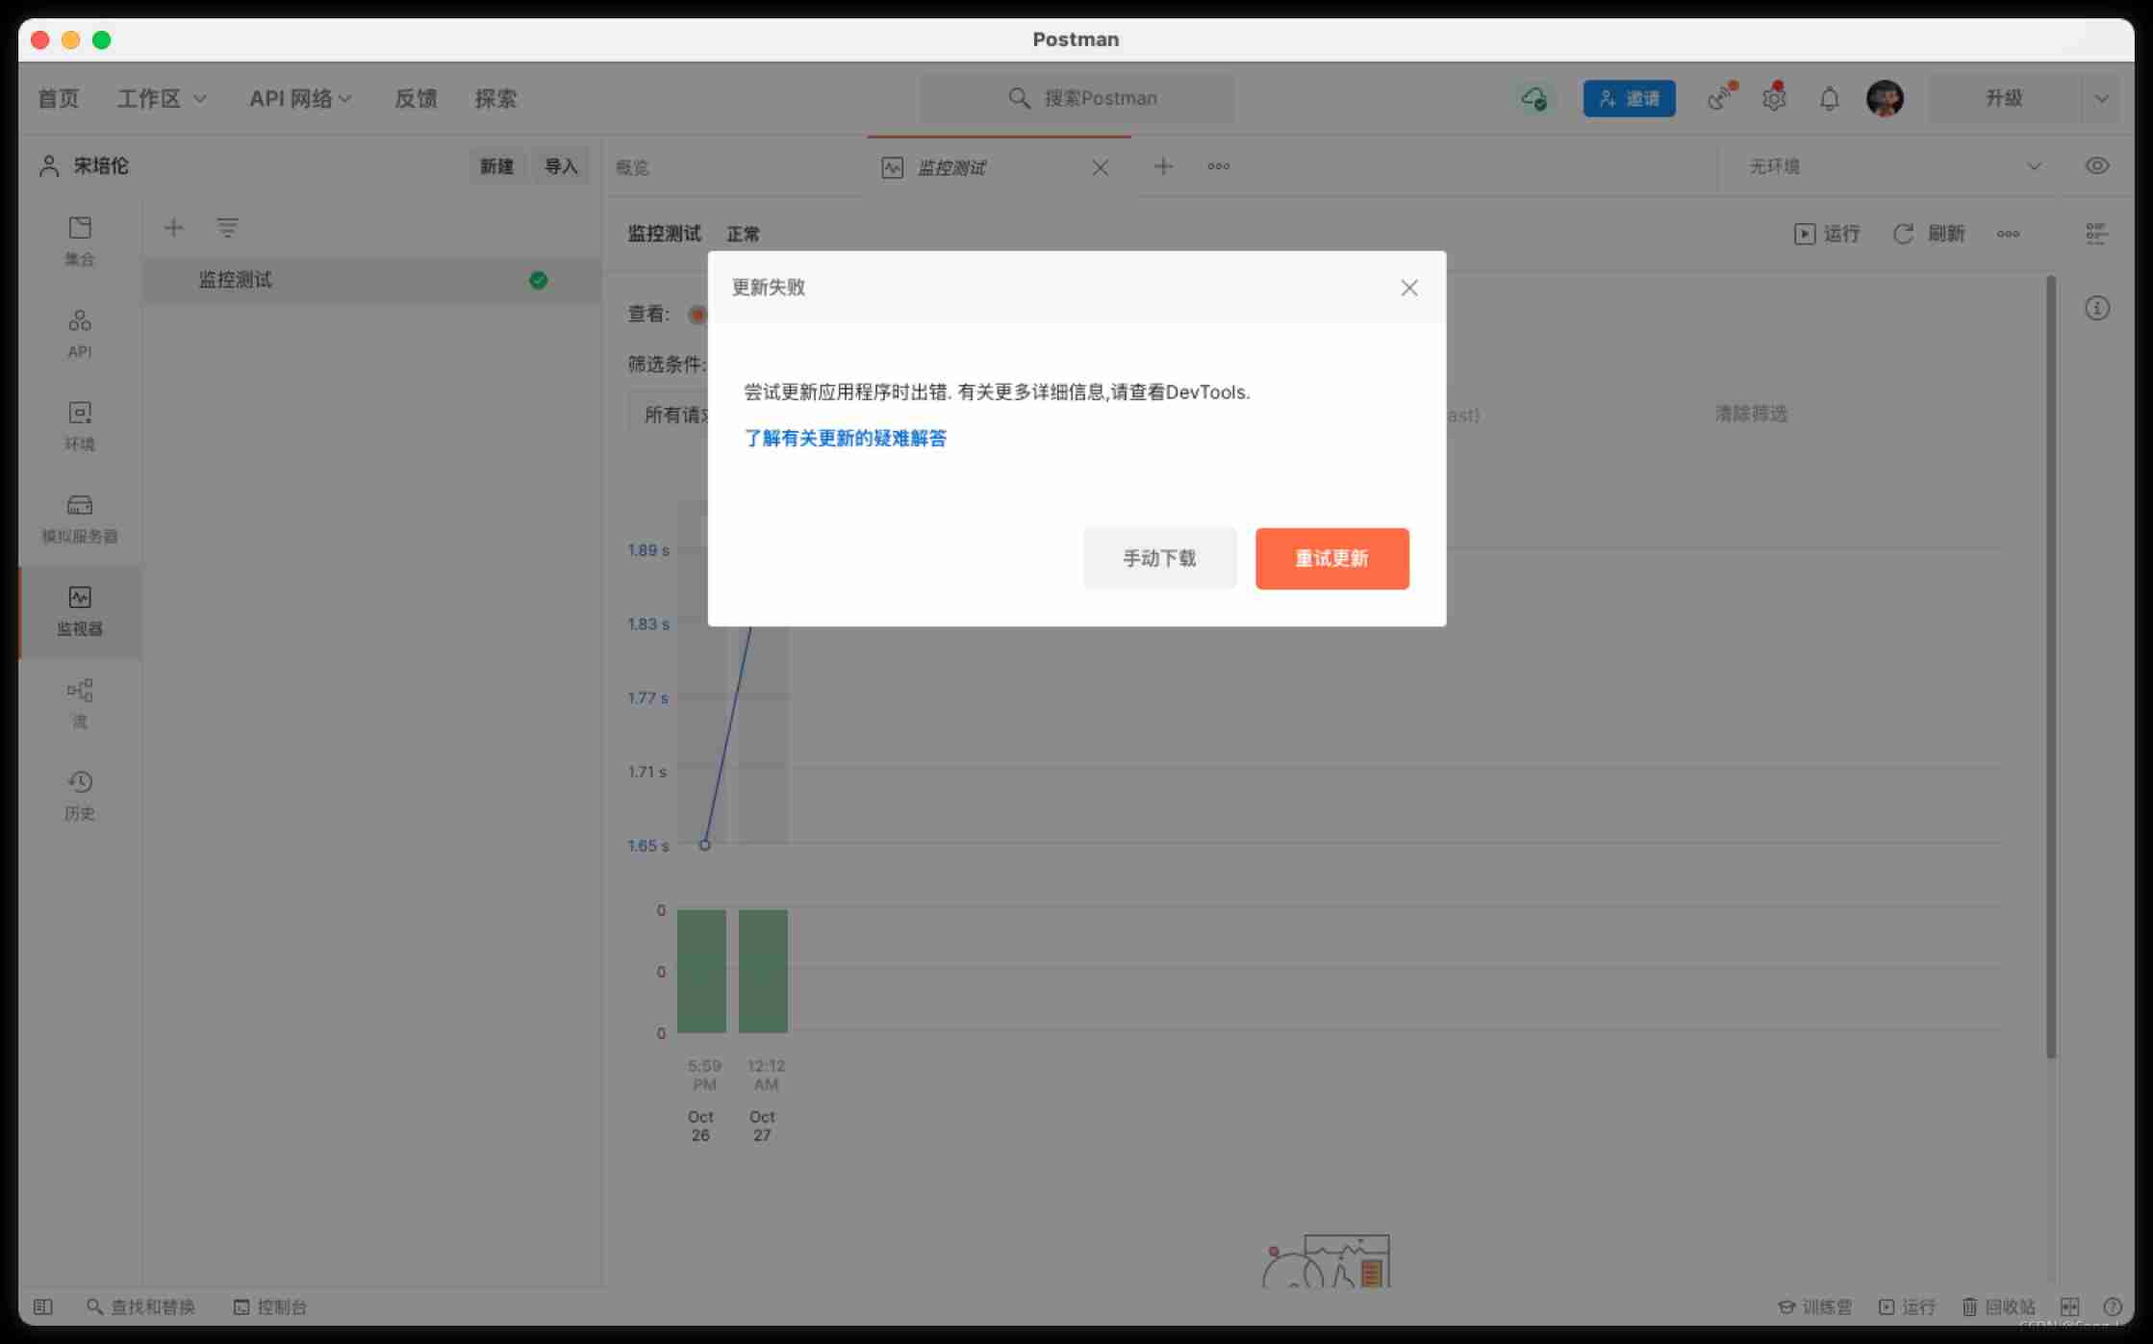Click the 升级 button
The height and width of the screenshot is (1344, 2153).
[x=2005, y=98]
